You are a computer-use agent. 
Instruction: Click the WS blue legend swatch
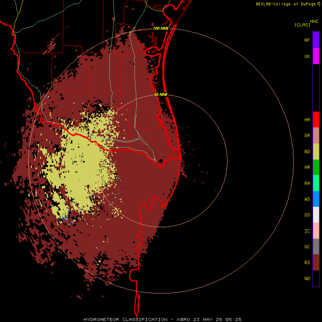(x=316, y=199)
